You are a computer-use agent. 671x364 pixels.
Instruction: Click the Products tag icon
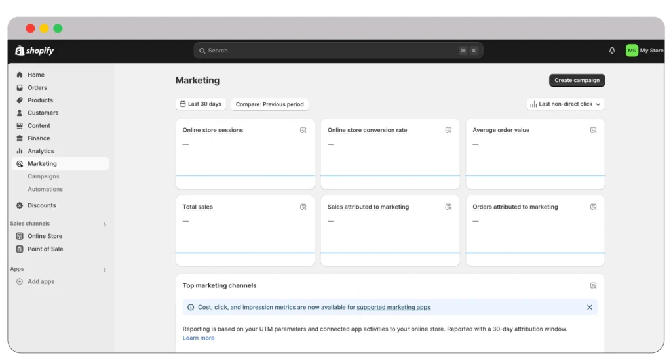[x=20, y=100]
